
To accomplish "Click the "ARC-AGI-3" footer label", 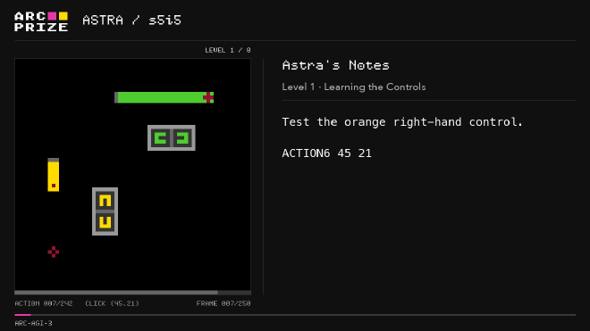I will coord(33,323).
